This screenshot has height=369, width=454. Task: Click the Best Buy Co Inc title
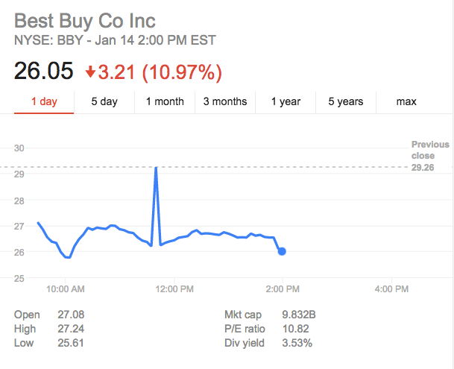coord(85,21)
